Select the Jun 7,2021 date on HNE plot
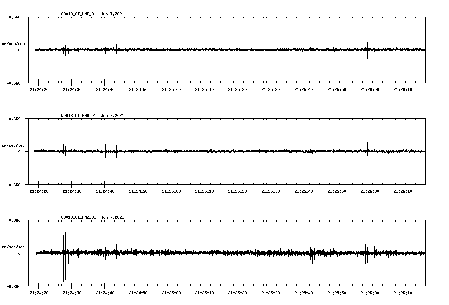Viewport: 449px width, 305px height. (113, 14)
